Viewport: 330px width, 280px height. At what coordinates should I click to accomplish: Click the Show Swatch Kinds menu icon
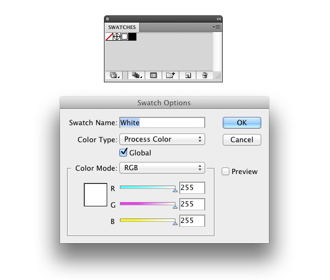click(136, 75)
